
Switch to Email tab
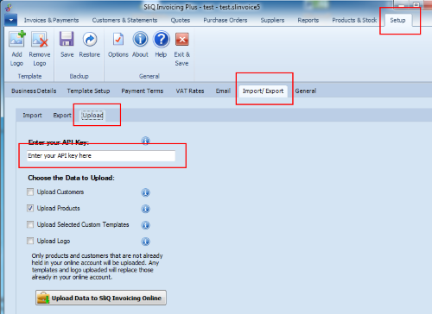click(223, 91)
